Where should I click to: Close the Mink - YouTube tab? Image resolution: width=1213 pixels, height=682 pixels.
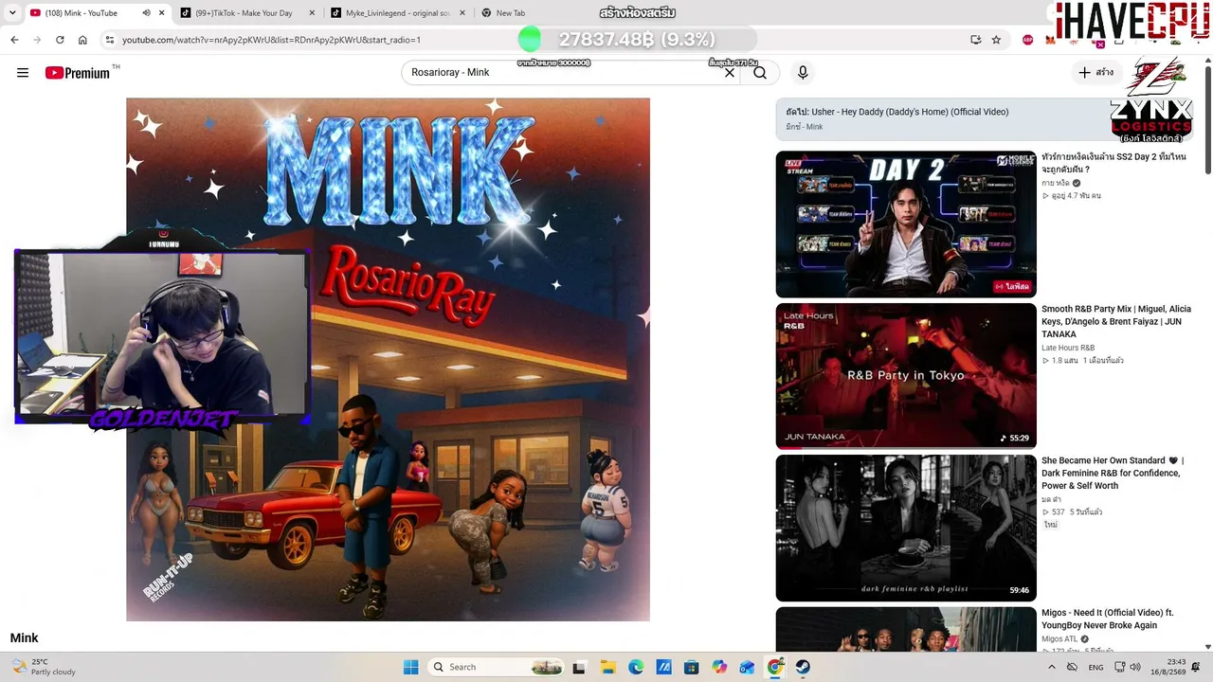point(162,13)
